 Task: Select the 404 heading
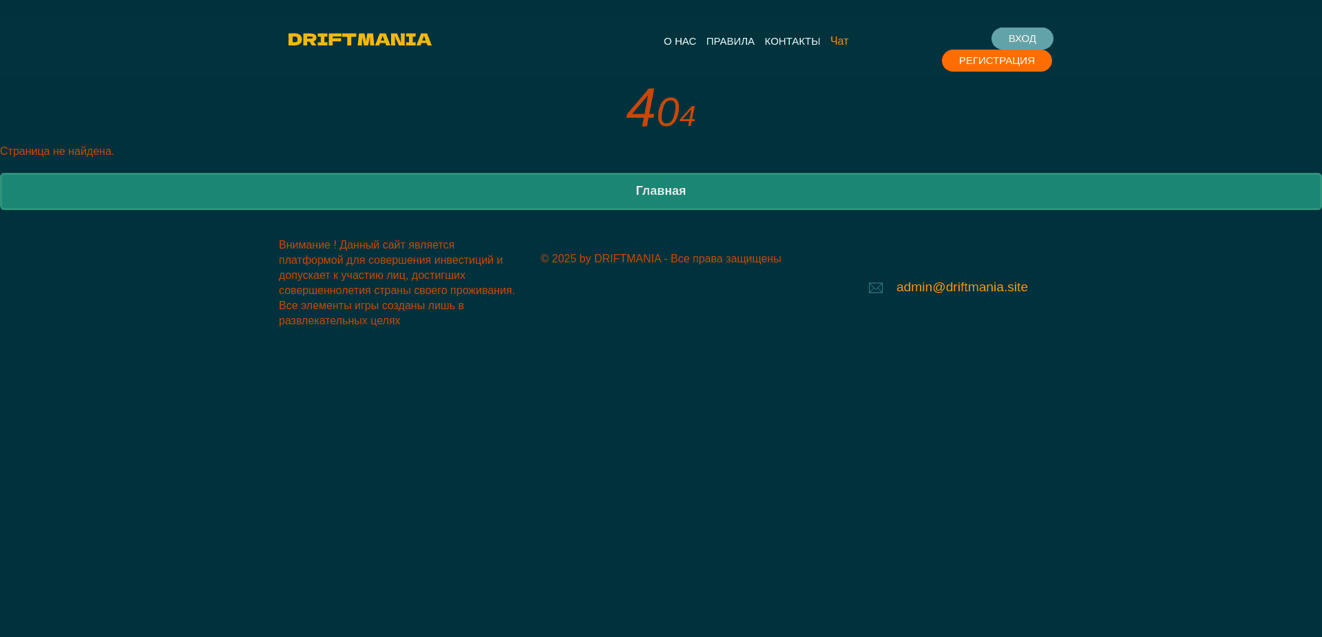[x=660, y=109]
